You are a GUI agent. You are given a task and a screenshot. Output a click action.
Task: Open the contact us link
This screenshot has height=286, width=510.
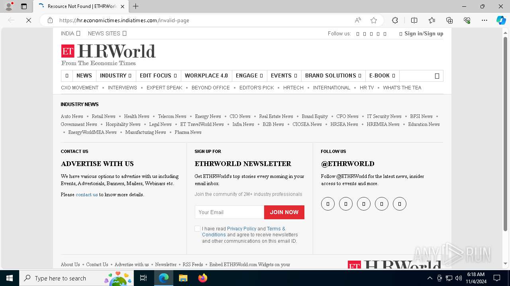pos(86,195)
